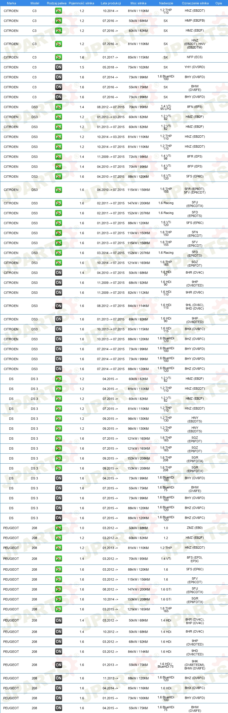Click the PB fuel icon in the C3 NFP (EC5) row
This screenshot has height=713, width=228.
58,57
